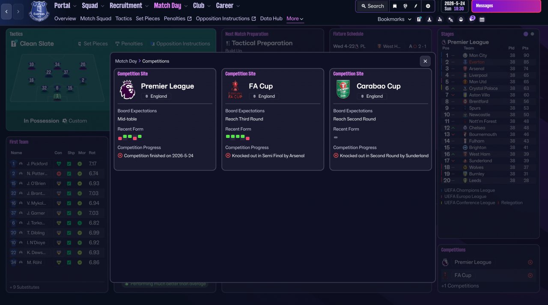Viewport: 548px width, 305px height.
Task: Click the globe icon in top toolbar
Action: point(405,6)
